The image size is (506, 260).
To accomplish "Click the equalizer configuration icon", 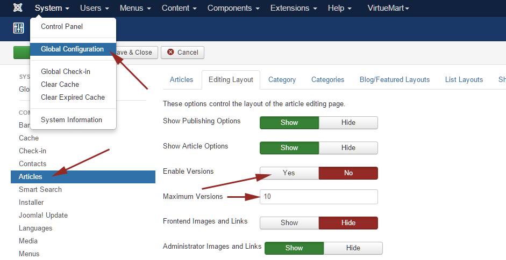I will click(18, 28).
